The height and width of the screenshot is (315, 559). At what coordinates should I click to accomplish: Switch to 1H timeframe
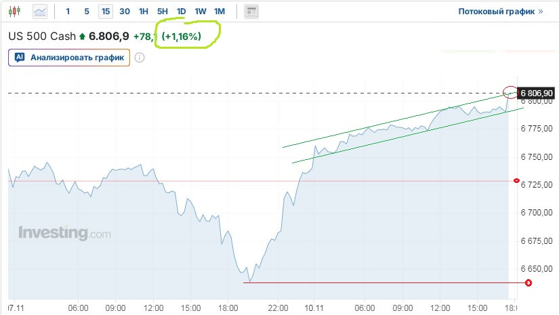144,12
